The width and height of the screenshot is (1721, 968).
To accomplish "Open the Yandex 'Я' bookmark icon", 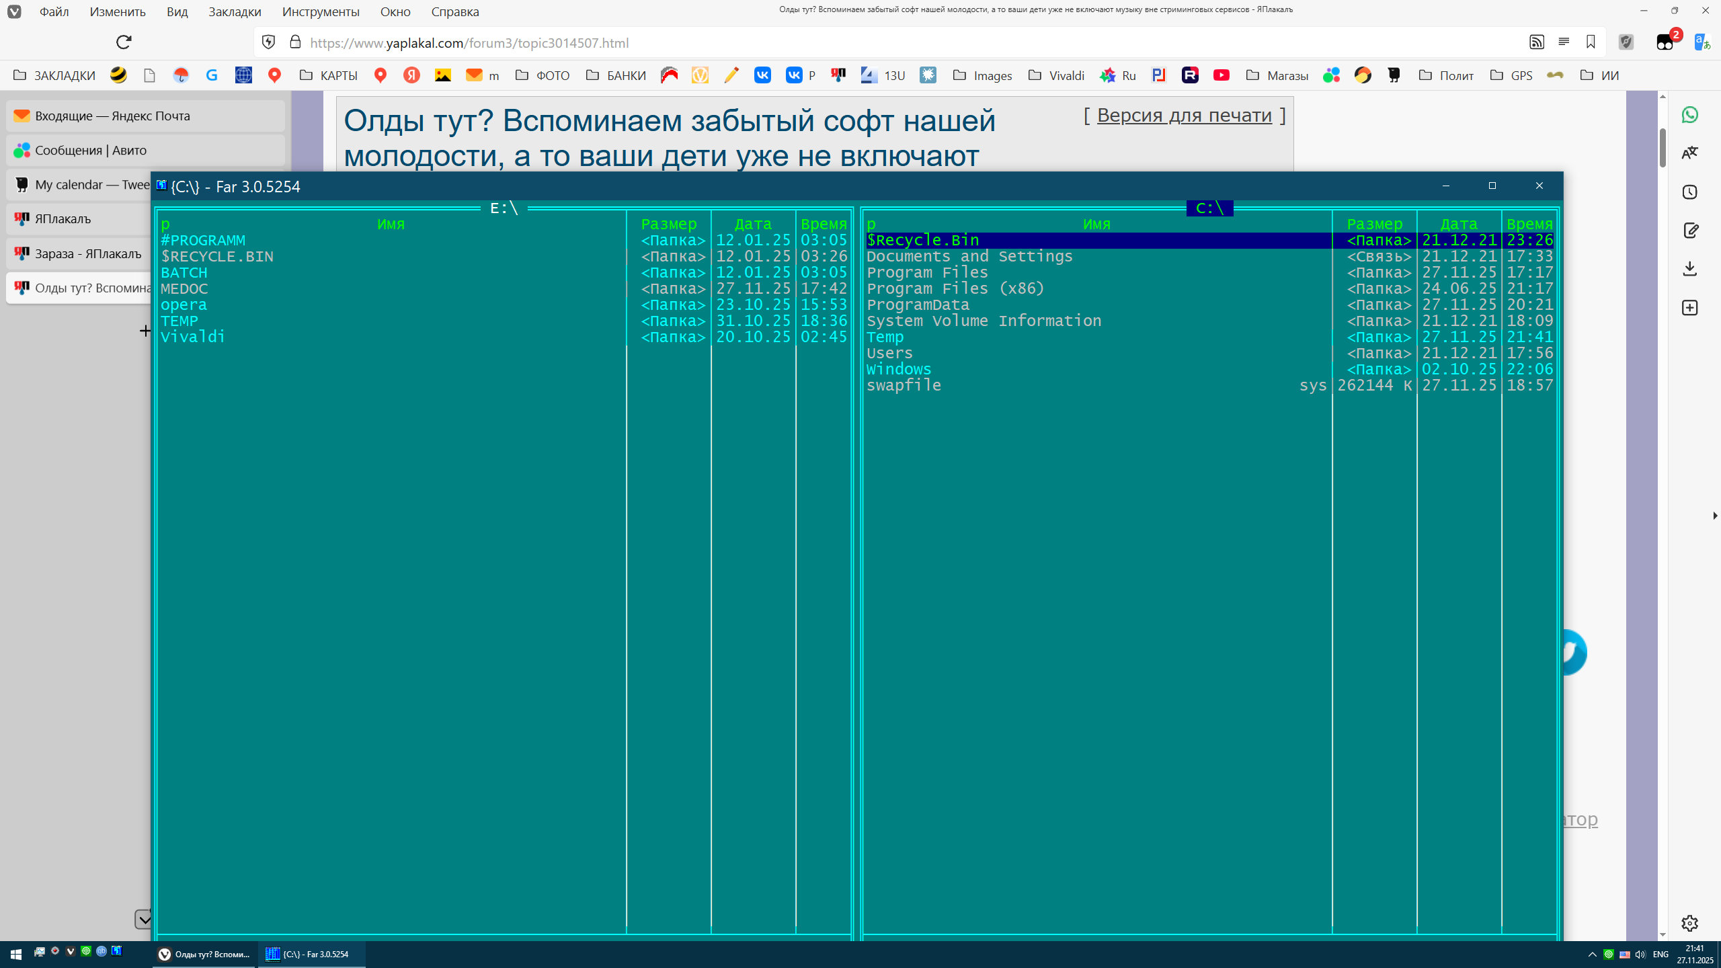I will point(411,75).
